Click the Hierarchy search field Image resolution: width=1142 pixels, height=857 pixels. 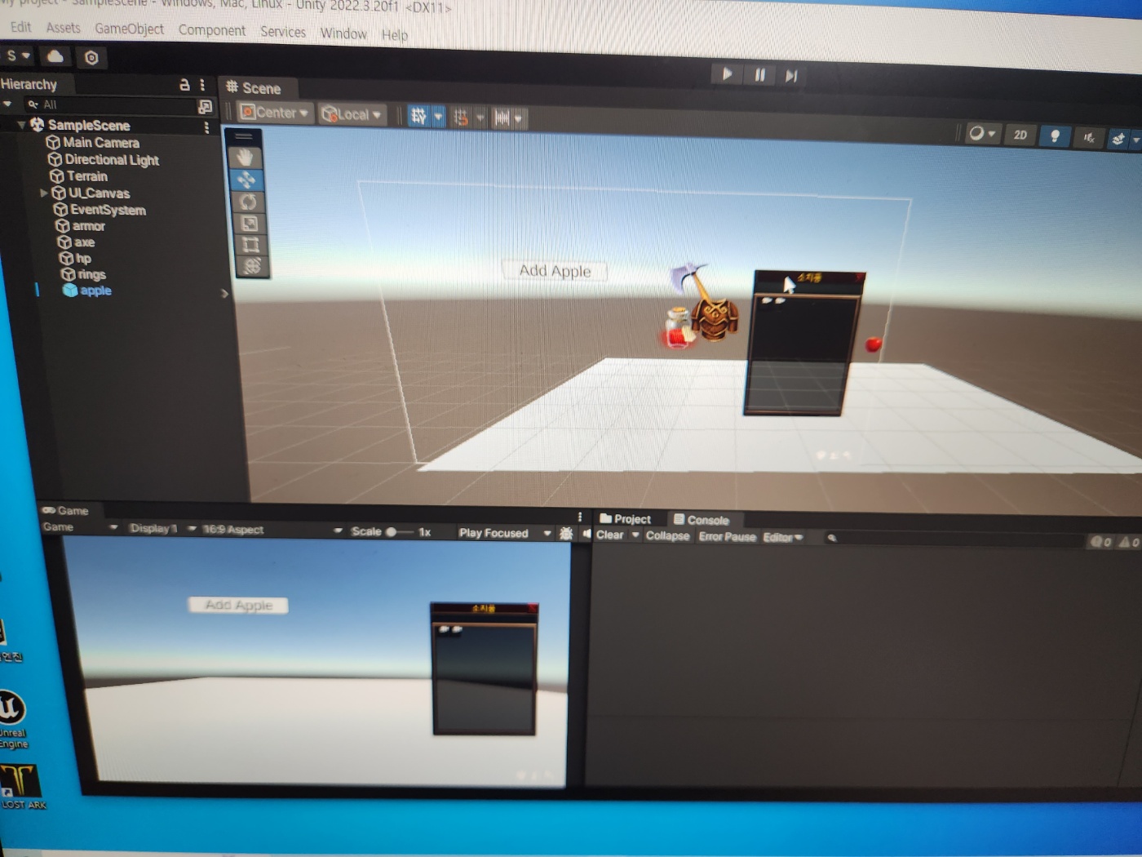click(x=112, y=104)
